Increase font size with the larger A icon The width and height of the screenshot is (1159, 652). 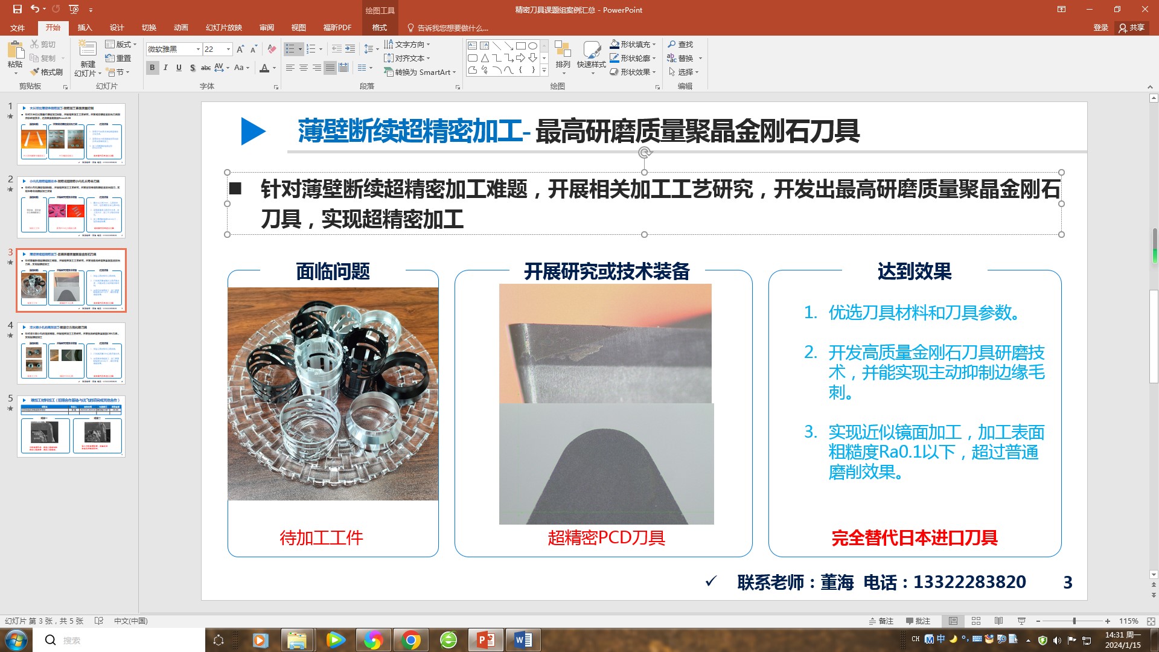[x=240, y=49]
